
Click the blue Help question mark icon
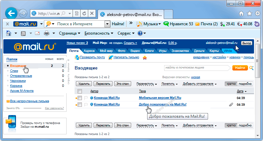tap(140, 33)
